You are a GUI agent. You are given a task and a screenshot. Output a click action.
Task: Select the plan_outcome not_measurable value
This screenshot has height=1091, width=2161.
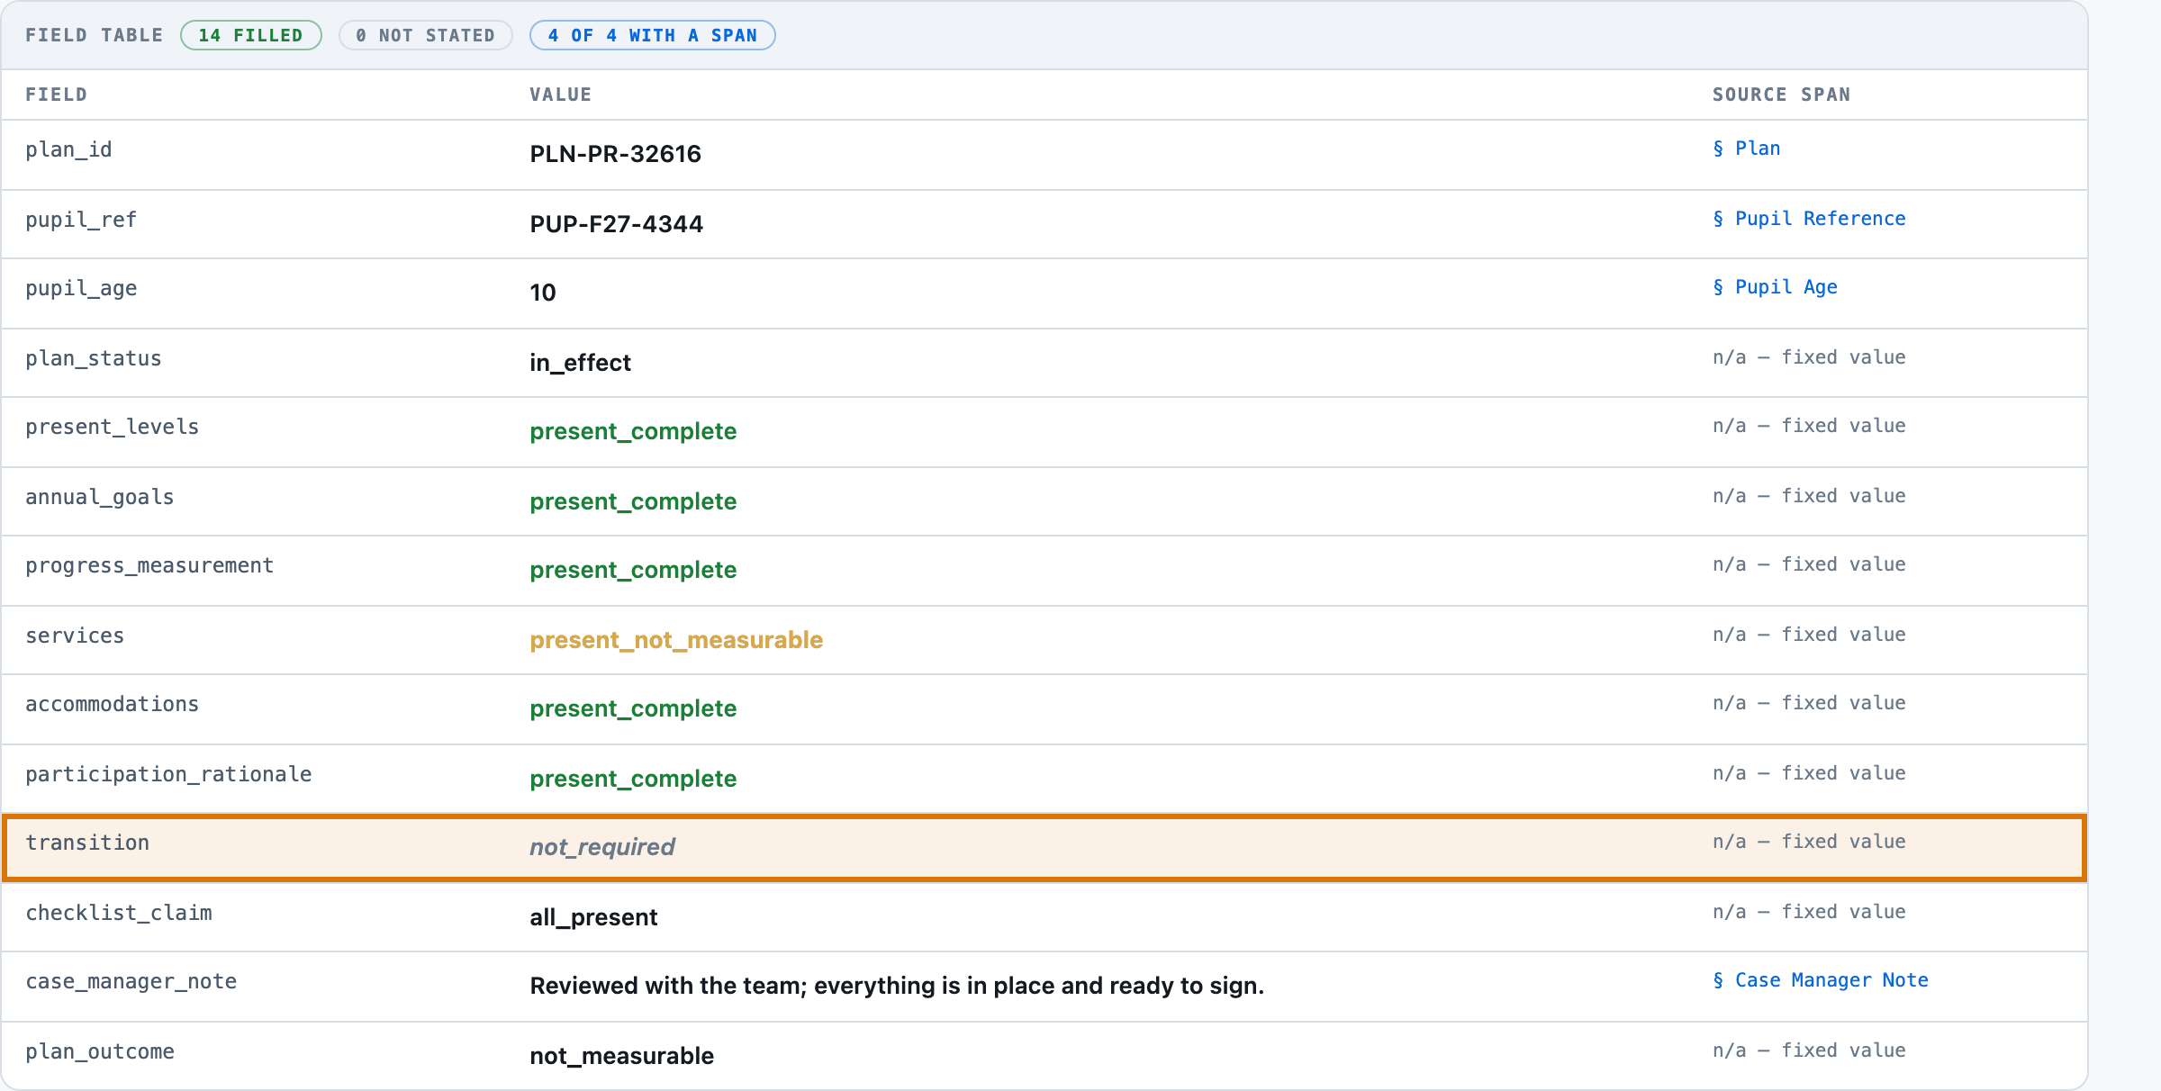point(621,1056)
